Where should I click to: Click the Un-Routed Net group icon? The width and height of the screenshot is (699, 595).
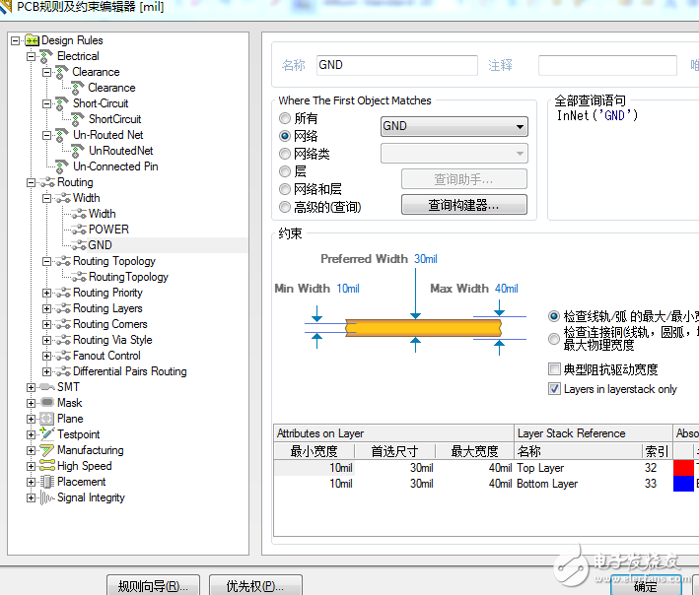(x=61, y=135)
